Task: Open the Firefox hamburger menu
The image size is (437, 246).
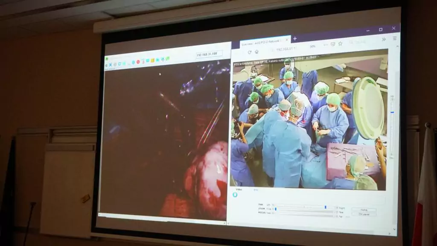Action: coord(394,38)
